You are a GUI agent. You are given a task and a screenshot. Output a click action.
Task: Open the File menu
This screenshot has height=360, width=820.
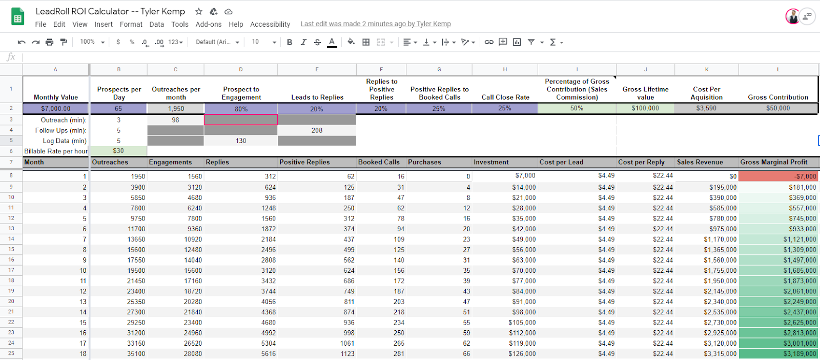coord(40,24)
